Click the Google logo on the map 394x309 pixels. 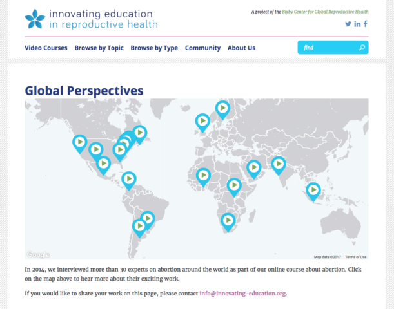point(38,254)
